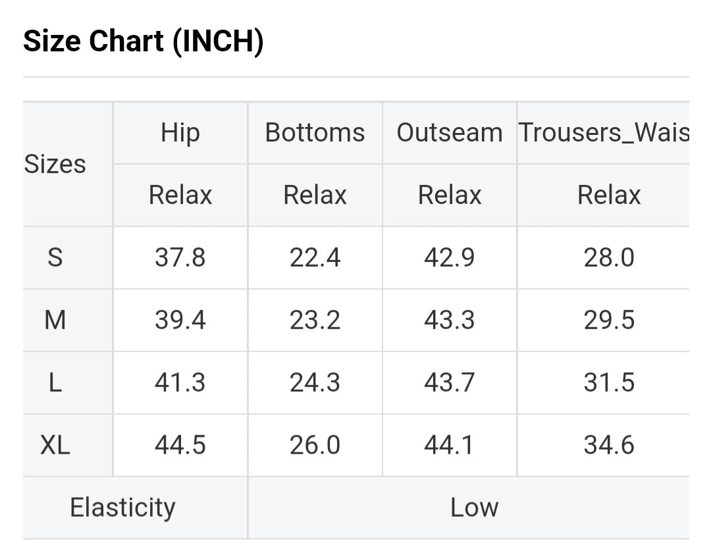The width and height of the screenshot is (711, 551).
Task: Select the XL size row label
Action: tap(55, 445)
